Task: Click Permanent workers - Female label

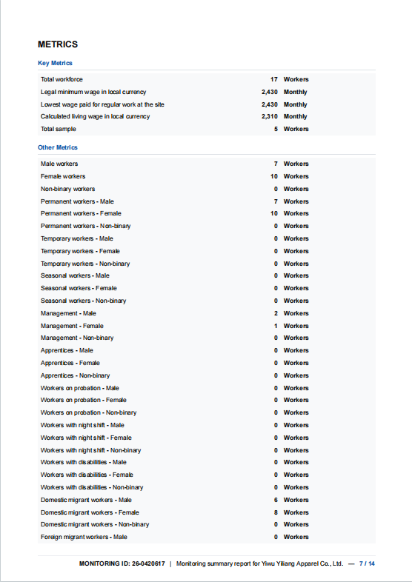Action: [x=81, y=213]
